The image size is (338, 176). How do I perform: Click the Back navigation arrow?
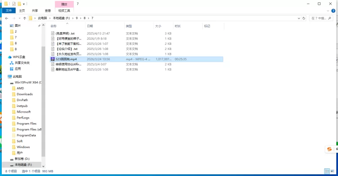(x=6, y=18)
